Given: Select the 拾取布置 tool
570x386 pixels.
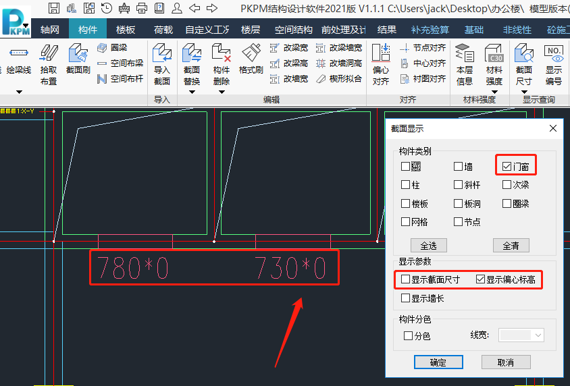Looking at the screenshot, I should (x=49, y=65).
